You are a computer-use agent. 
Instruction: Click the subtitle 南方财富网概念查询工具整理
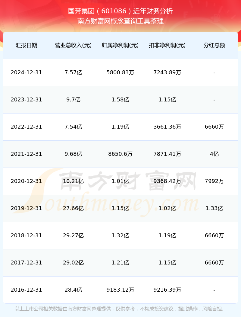[x=120, y=21]
